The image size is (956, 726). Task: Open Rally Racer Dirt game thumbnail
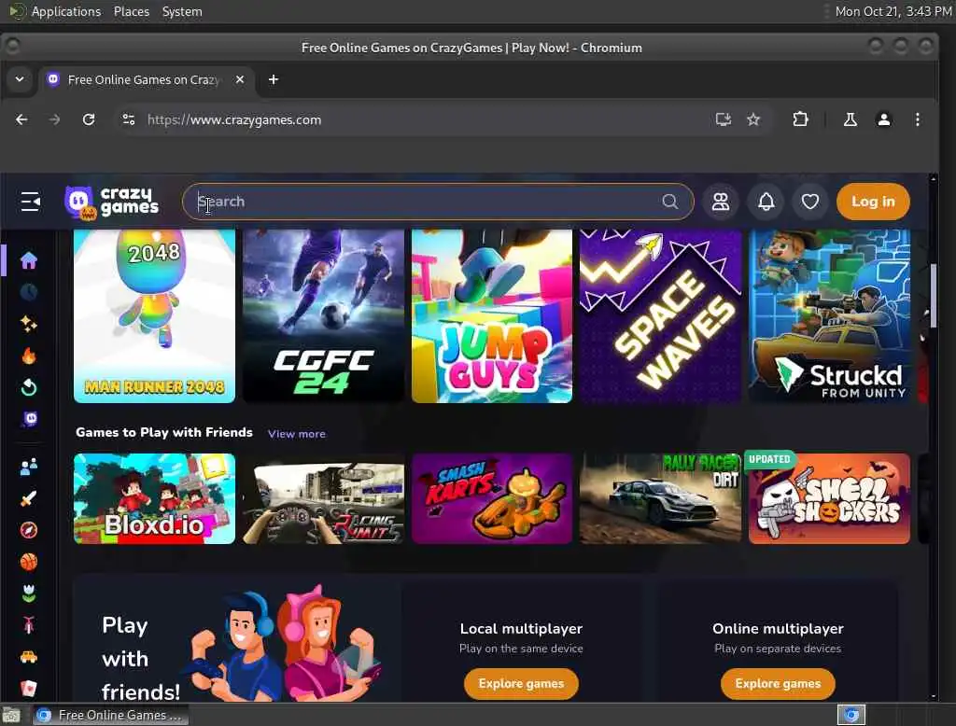tap(660, 498)
